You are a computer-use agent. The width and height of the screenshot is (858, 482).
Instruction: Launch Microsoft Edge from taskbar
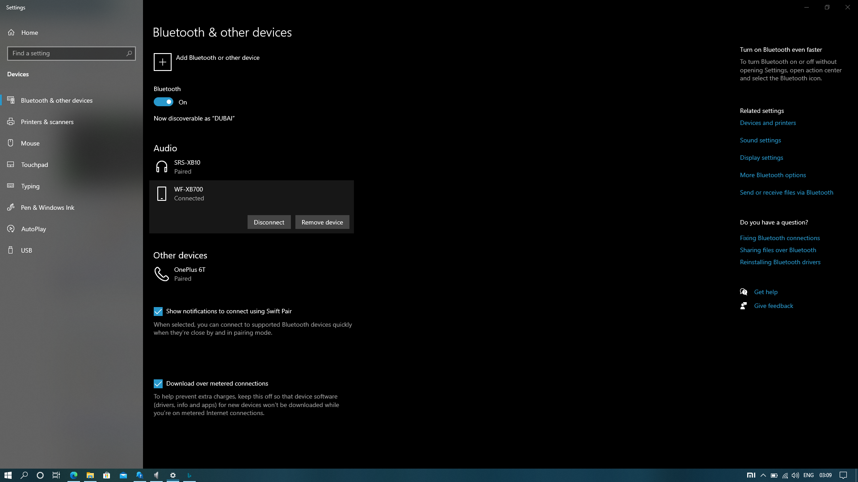click(74, 475)
